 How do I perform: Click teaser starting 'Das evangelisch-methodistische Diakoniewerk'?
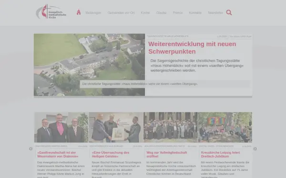point(61,170)
